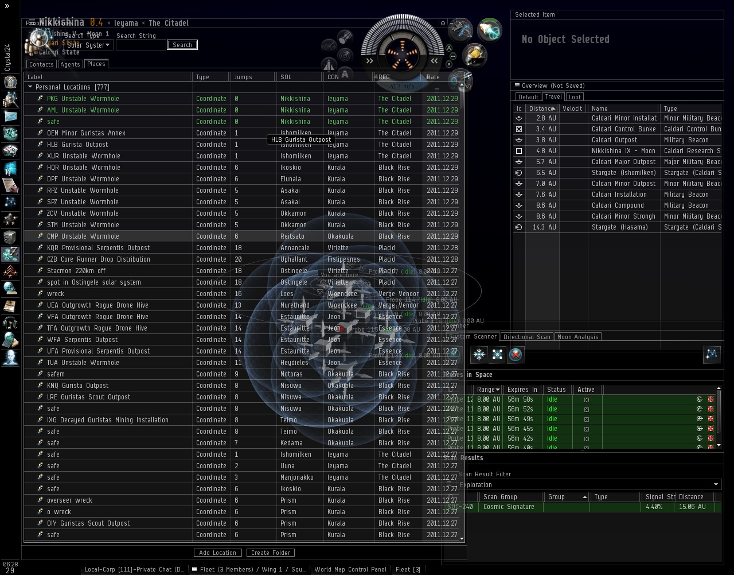
Task: Sort probes by the Range column
Action: (489, 390)
